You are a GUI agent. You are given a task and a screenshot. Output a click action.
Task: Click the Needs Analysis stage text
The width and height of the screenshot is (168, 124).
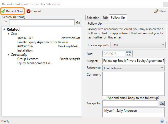click(70, 59)
